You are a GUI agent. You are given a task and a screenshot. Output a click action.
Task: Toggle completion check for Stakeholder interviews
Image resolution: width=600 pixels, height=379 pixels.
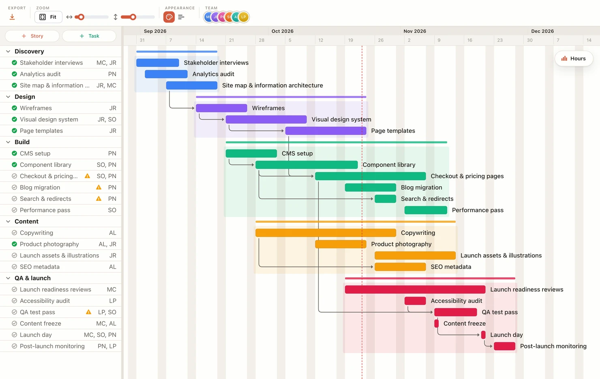[x=14, y=63]
